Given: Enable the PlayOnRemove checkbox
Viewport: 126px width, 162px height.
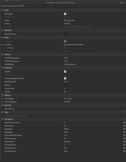Looking at the screenshot, I should 65,34.
